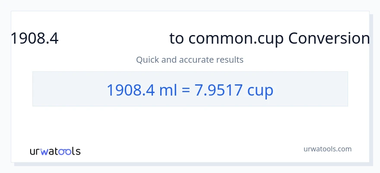Click the "1908.4" number in the heading
Viewport: 380px width, 173px height.
pyautogui.click(x=35, y=39)
